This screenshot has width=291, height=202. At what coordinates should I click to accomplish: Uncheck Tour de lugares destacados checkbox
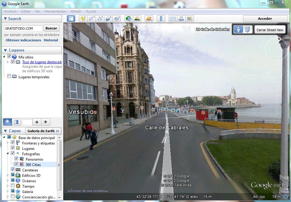pyautogui.click(x=13, y=61)
